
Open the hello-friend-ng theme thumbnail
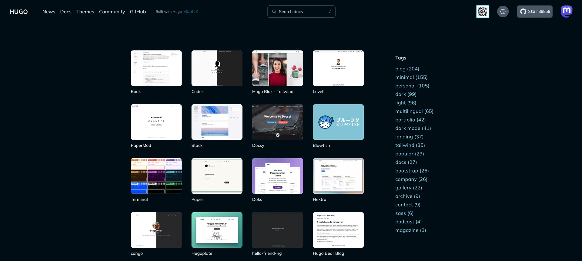(x=277, y=230)
